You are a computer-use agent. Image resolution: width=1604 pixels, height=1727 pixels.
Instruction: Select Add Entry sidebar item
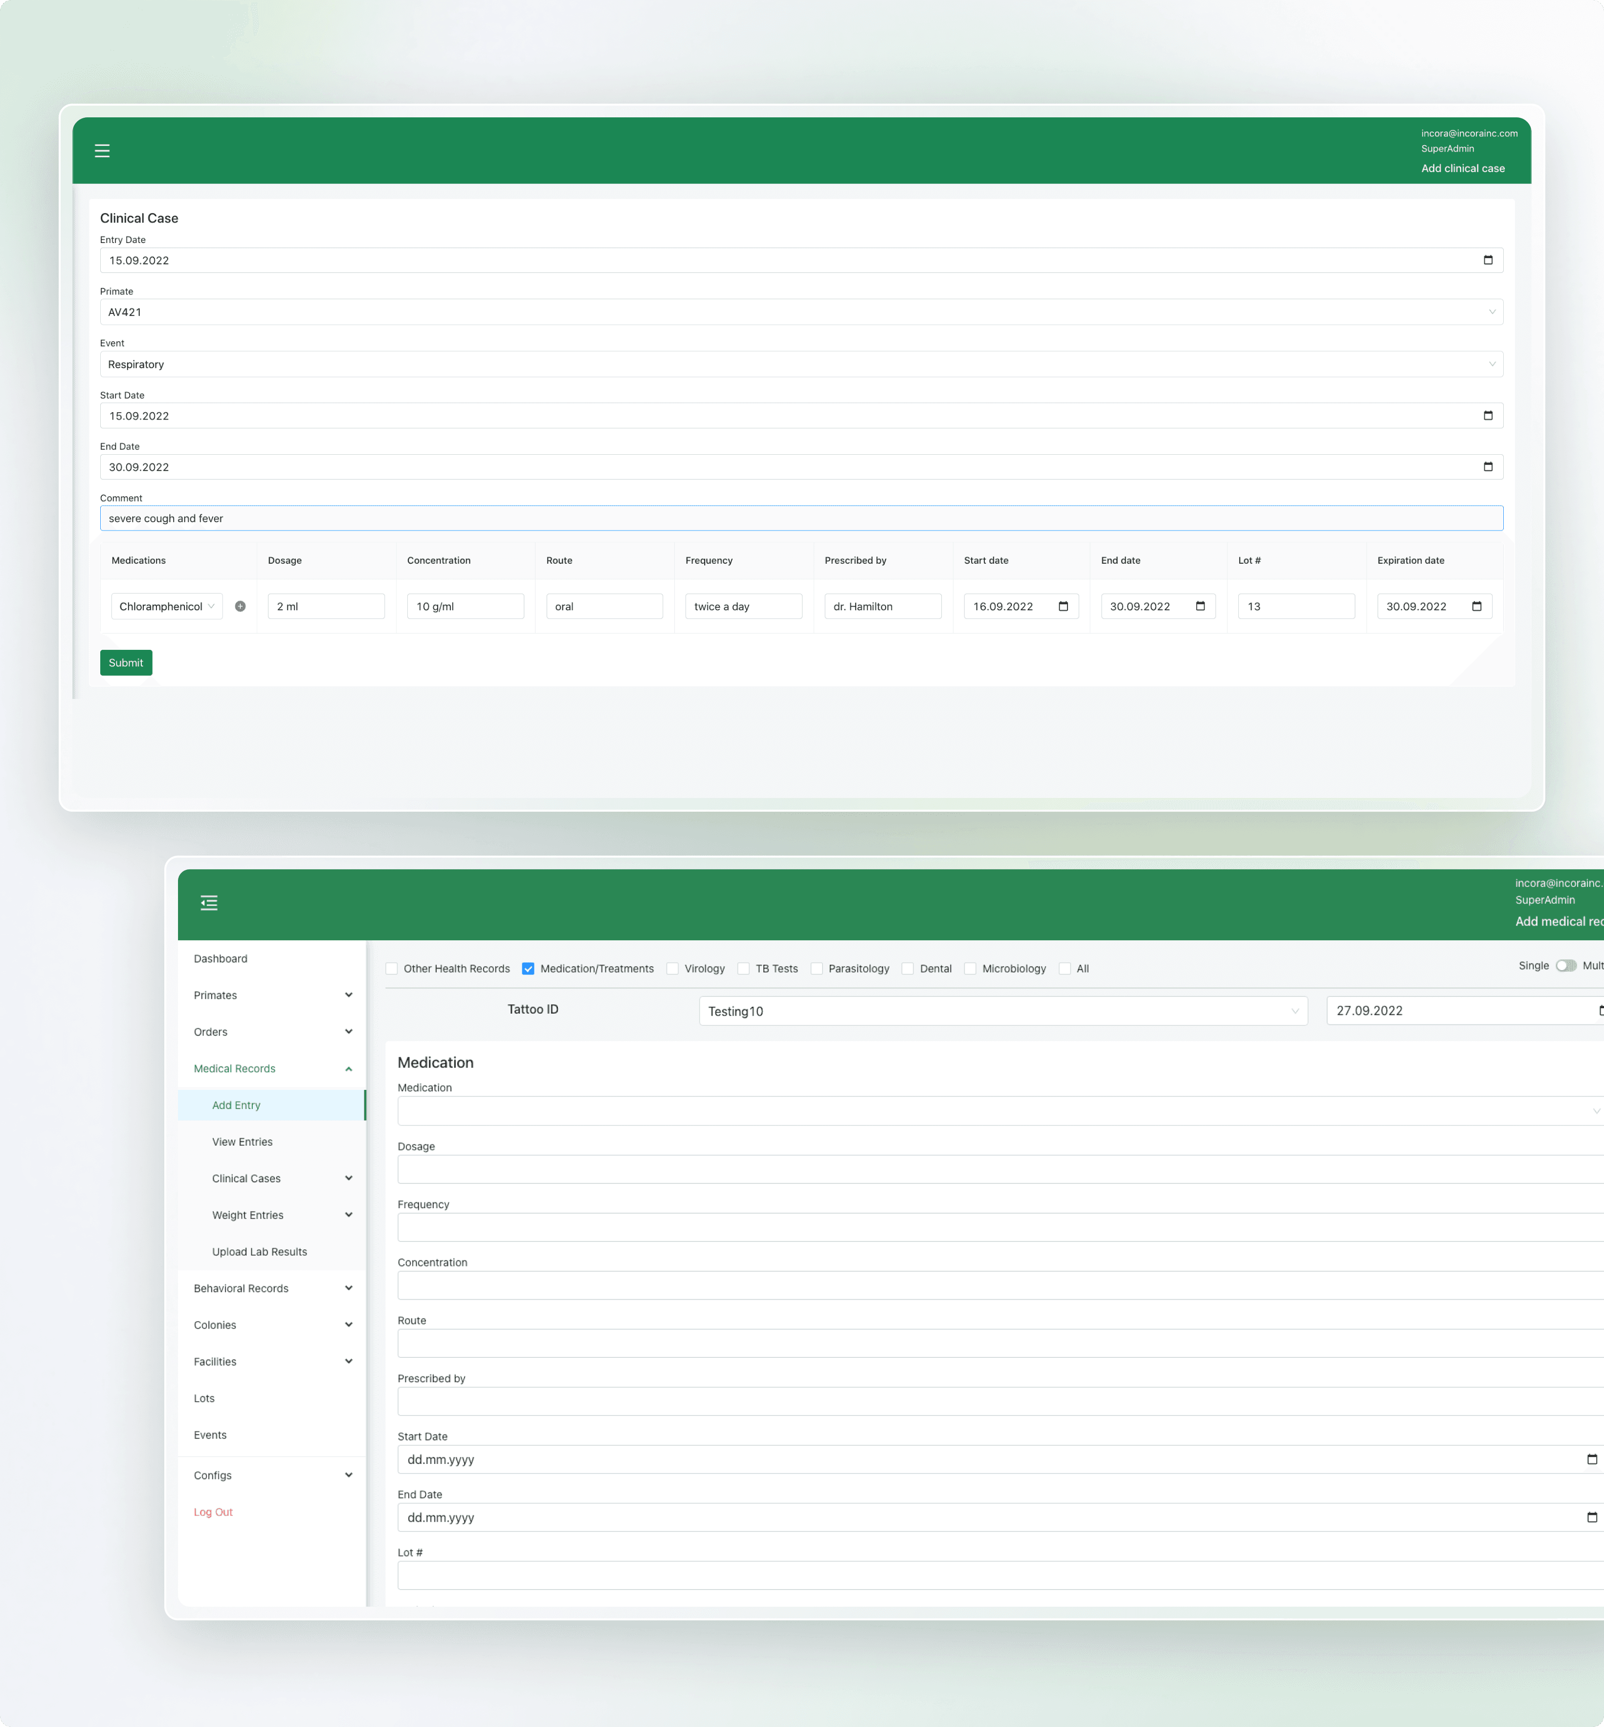[272, 1106]
